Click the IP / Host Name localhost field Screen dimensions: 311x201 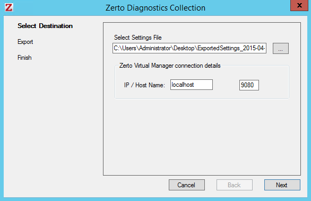click(x=192, y=85)
